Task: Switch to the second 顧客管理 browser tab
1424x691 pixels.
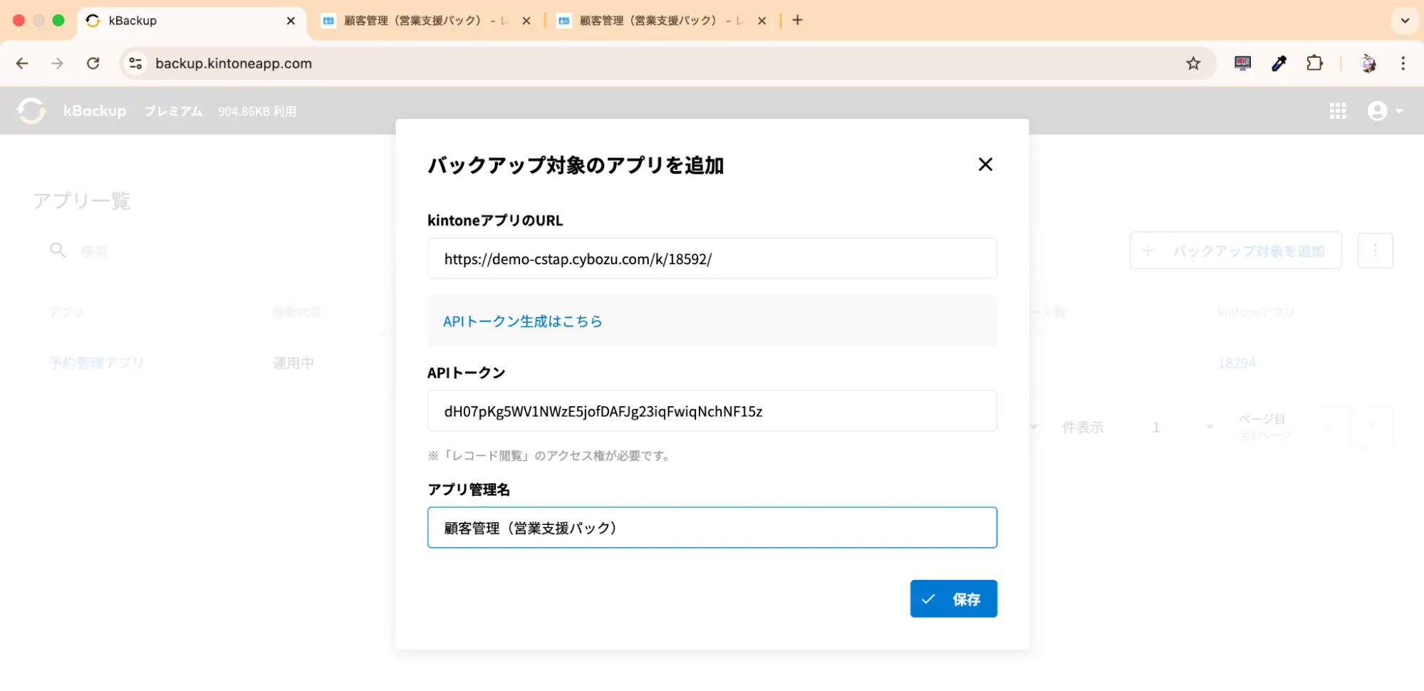Action: click(426, 21)
